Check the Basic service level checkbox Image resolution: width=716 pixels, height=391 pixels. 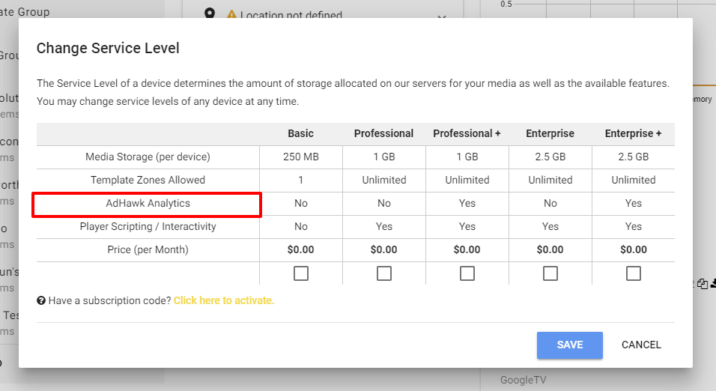[301, 273]
